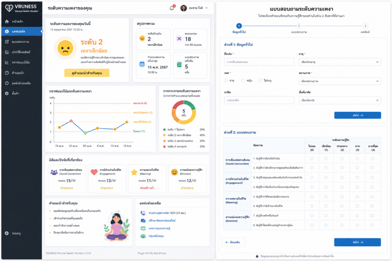Go to หน้าหลัก in sidebar
Viewport: 392px width, 261px height.
(x=21, y=21)
